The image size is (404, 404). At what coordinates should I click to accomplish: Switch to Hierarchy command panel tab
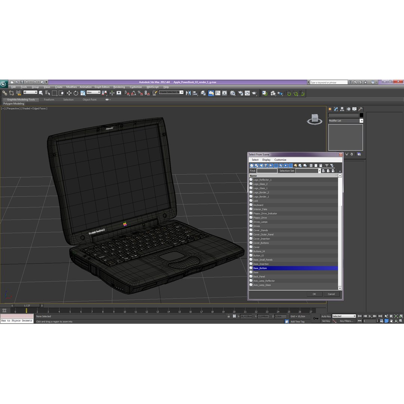click(342, 109)
